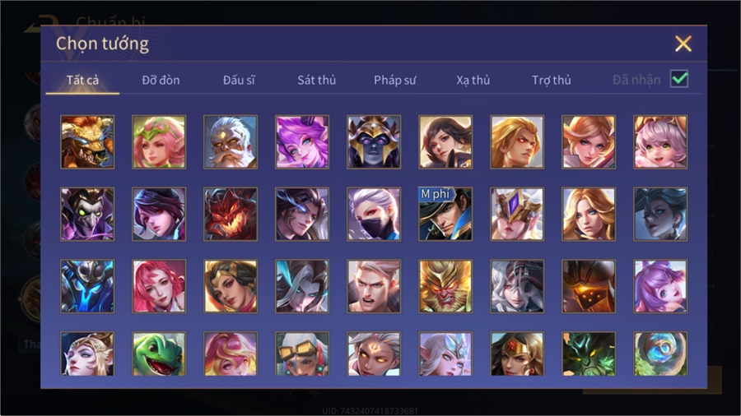
Task: Open the 'Sát thủ' tab
Action: point(317,81)
